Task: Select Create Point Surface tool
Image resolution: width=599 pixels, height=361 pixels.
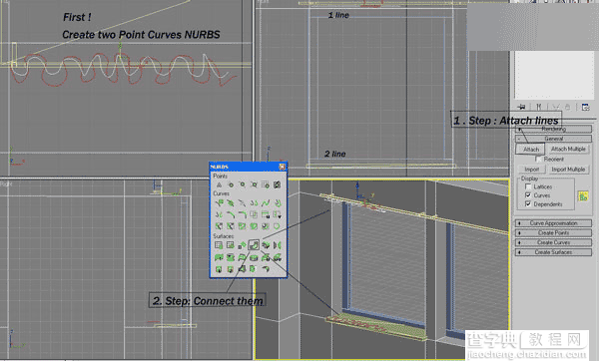Action: coord(231,245)
